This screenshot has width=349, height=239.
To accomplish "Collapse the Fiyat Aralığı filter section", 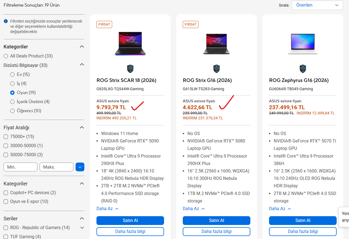I will 82,127.
